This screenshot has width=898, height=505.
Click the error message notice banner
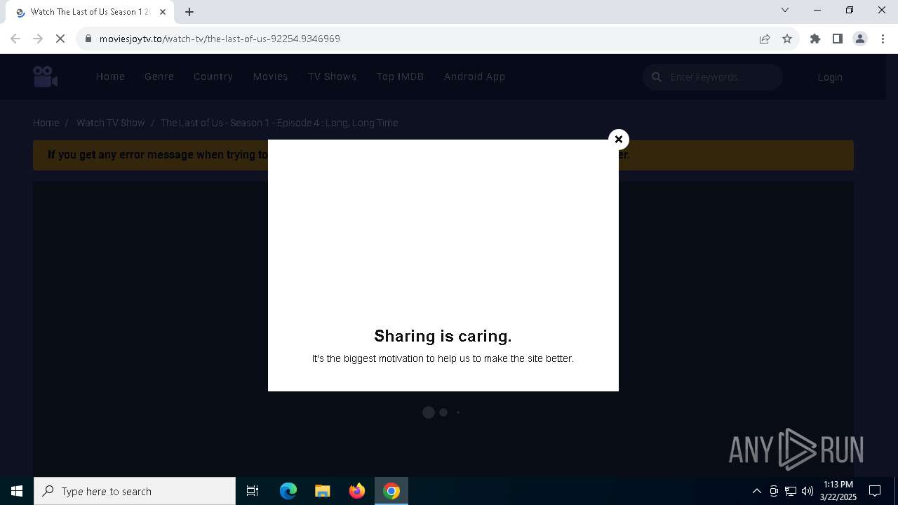(443, 155)
